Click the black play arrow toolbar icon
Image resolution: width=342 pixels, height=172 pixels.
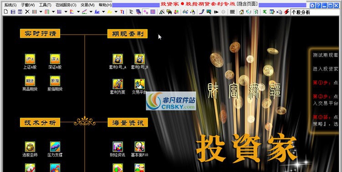[x=216, y=12]
